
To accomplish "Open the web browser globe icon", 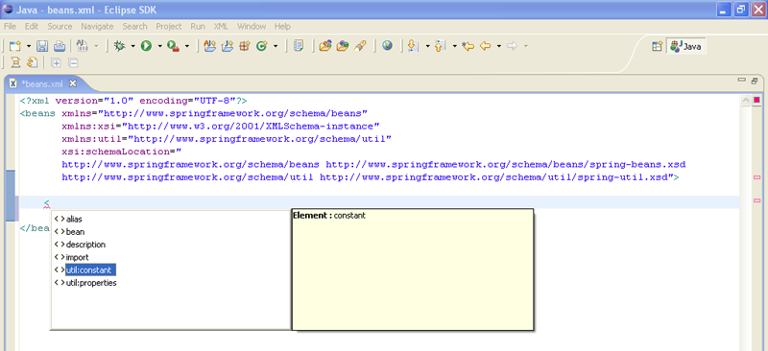I will pyautogui.click(x=388, y=46).
